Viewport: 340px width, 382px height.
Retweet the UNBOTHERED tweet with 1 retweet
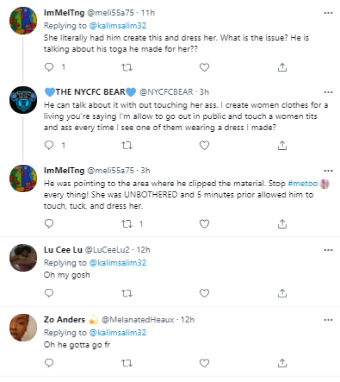click(126, 224)
